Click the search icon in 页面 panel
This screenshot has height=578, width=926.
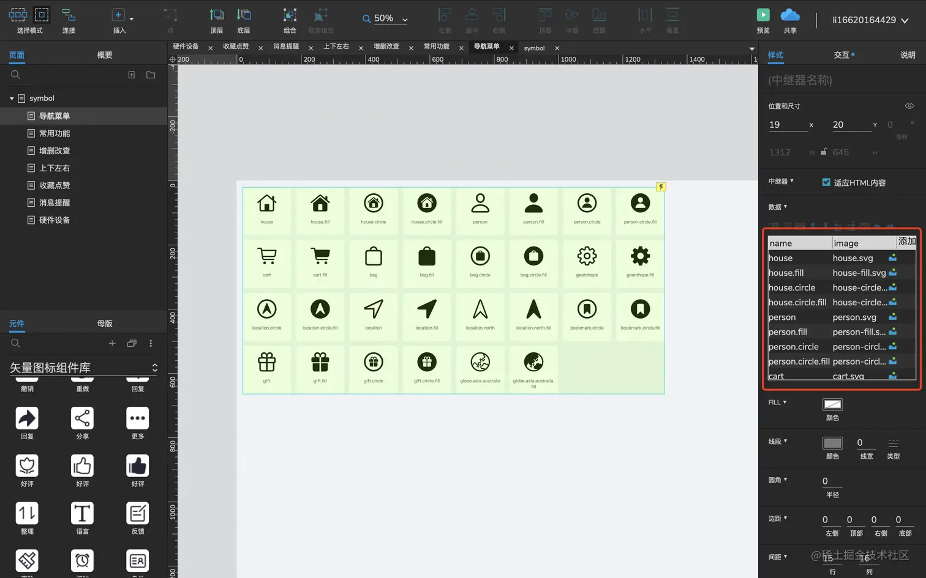pos(16,75)
